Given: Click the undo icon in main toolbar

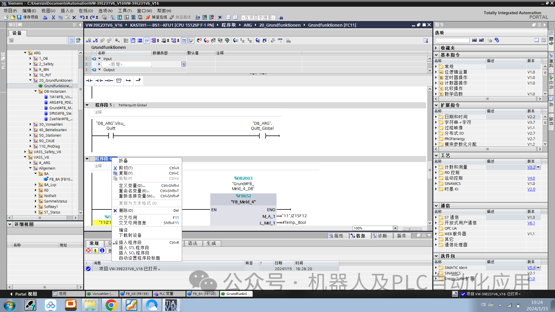Looking at the screenshot, I should (82, 17).
